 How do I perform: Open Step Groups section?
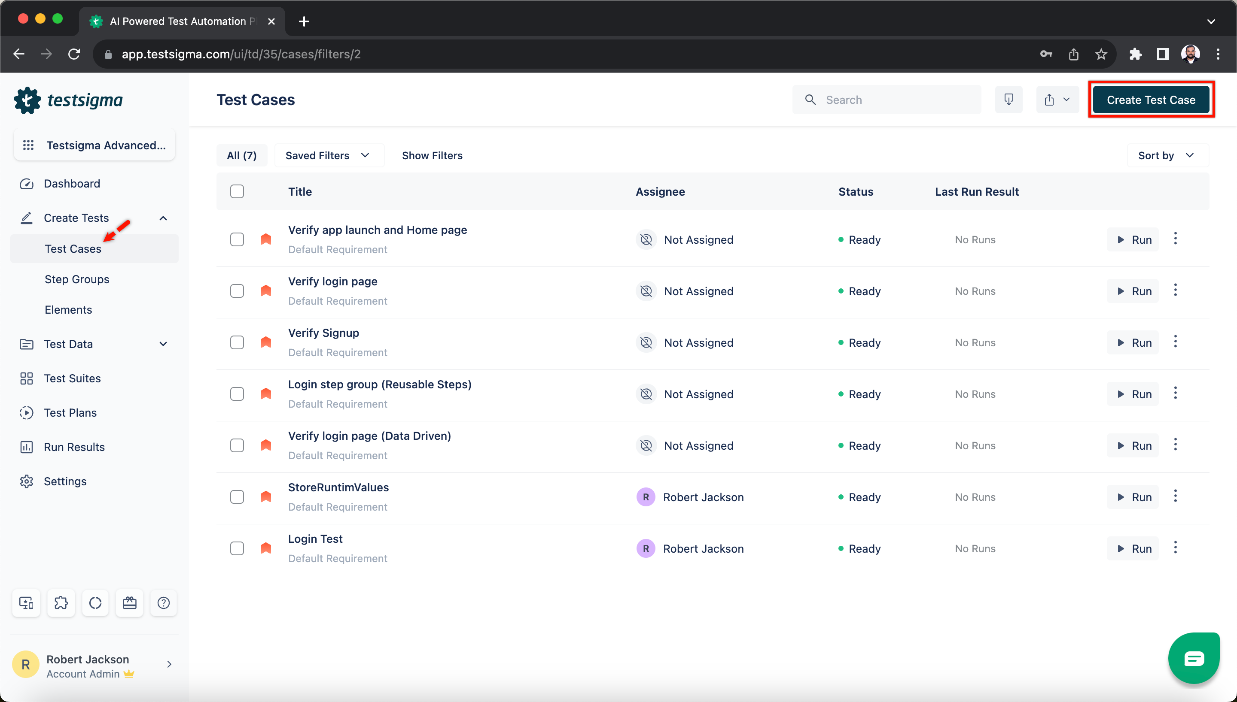tap(77, 278)
